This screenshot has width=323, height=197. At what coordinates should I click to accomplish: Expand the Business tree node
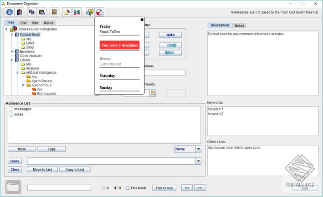(x=12, y=51)
